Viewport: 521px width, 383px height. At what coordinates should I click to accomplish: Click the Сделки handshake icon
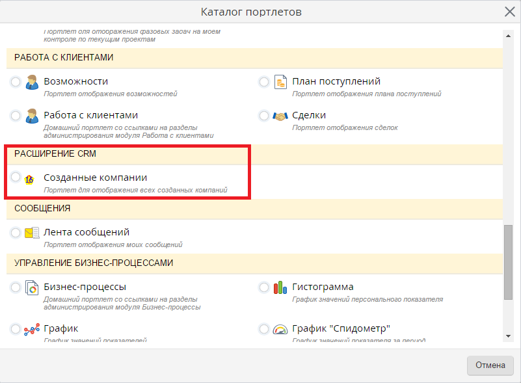pos(280,116)
